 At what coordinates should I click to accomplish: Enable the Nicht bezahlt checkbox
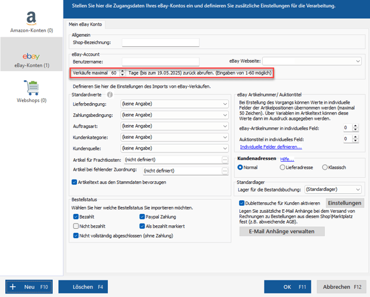(76, 226)
